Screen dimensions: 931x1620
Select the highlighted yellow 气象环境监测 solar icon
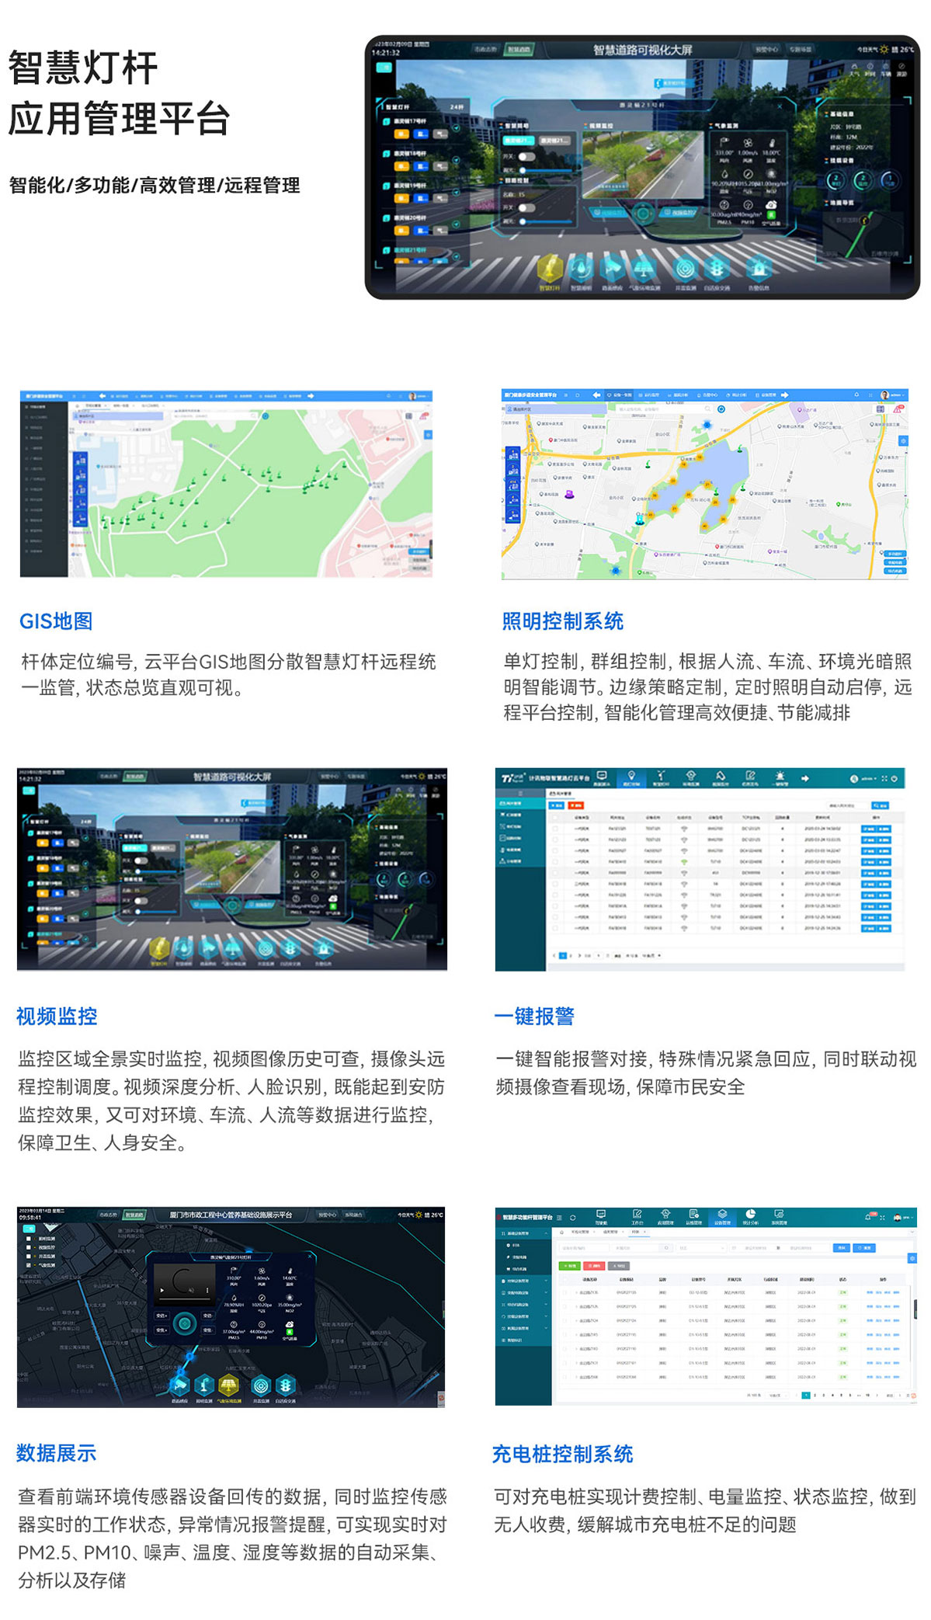pos(229,1385)
